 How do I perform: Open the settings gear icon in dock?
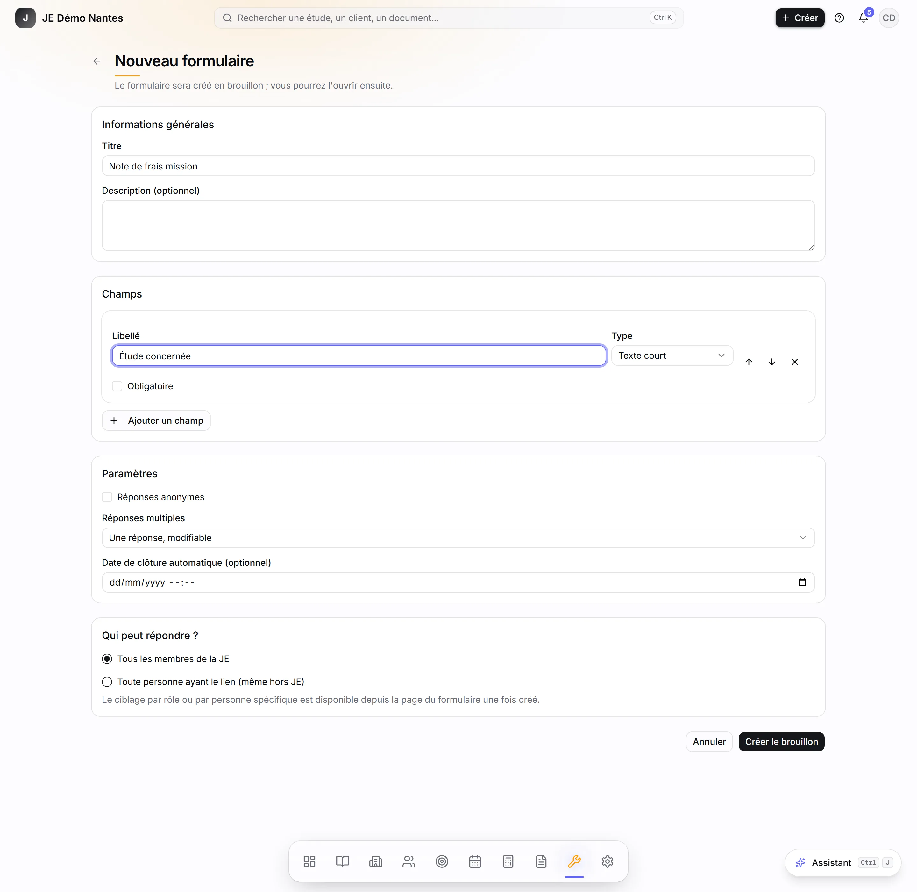click(608, 861)
